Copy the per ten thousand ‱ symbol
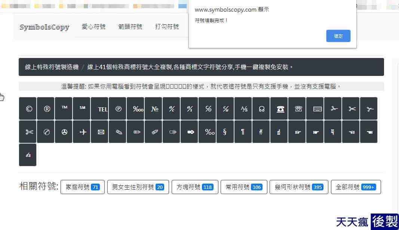The width and height of the screenshot is (399, 230). pos(135,108)
